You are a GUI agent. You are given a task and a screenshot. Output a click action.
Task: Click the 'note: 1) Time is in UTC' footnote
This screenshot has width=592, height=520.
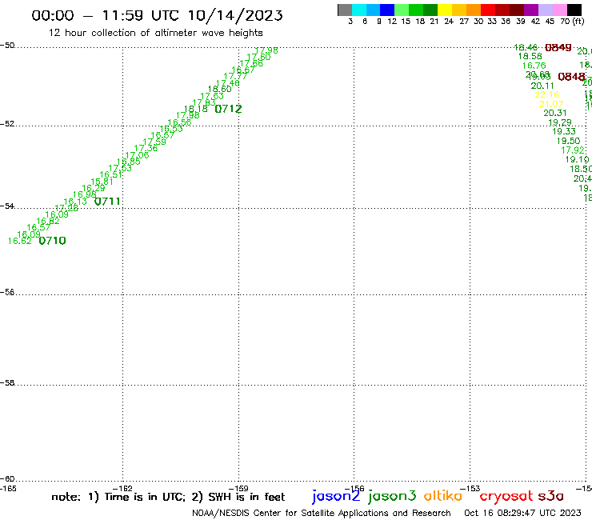118,497
